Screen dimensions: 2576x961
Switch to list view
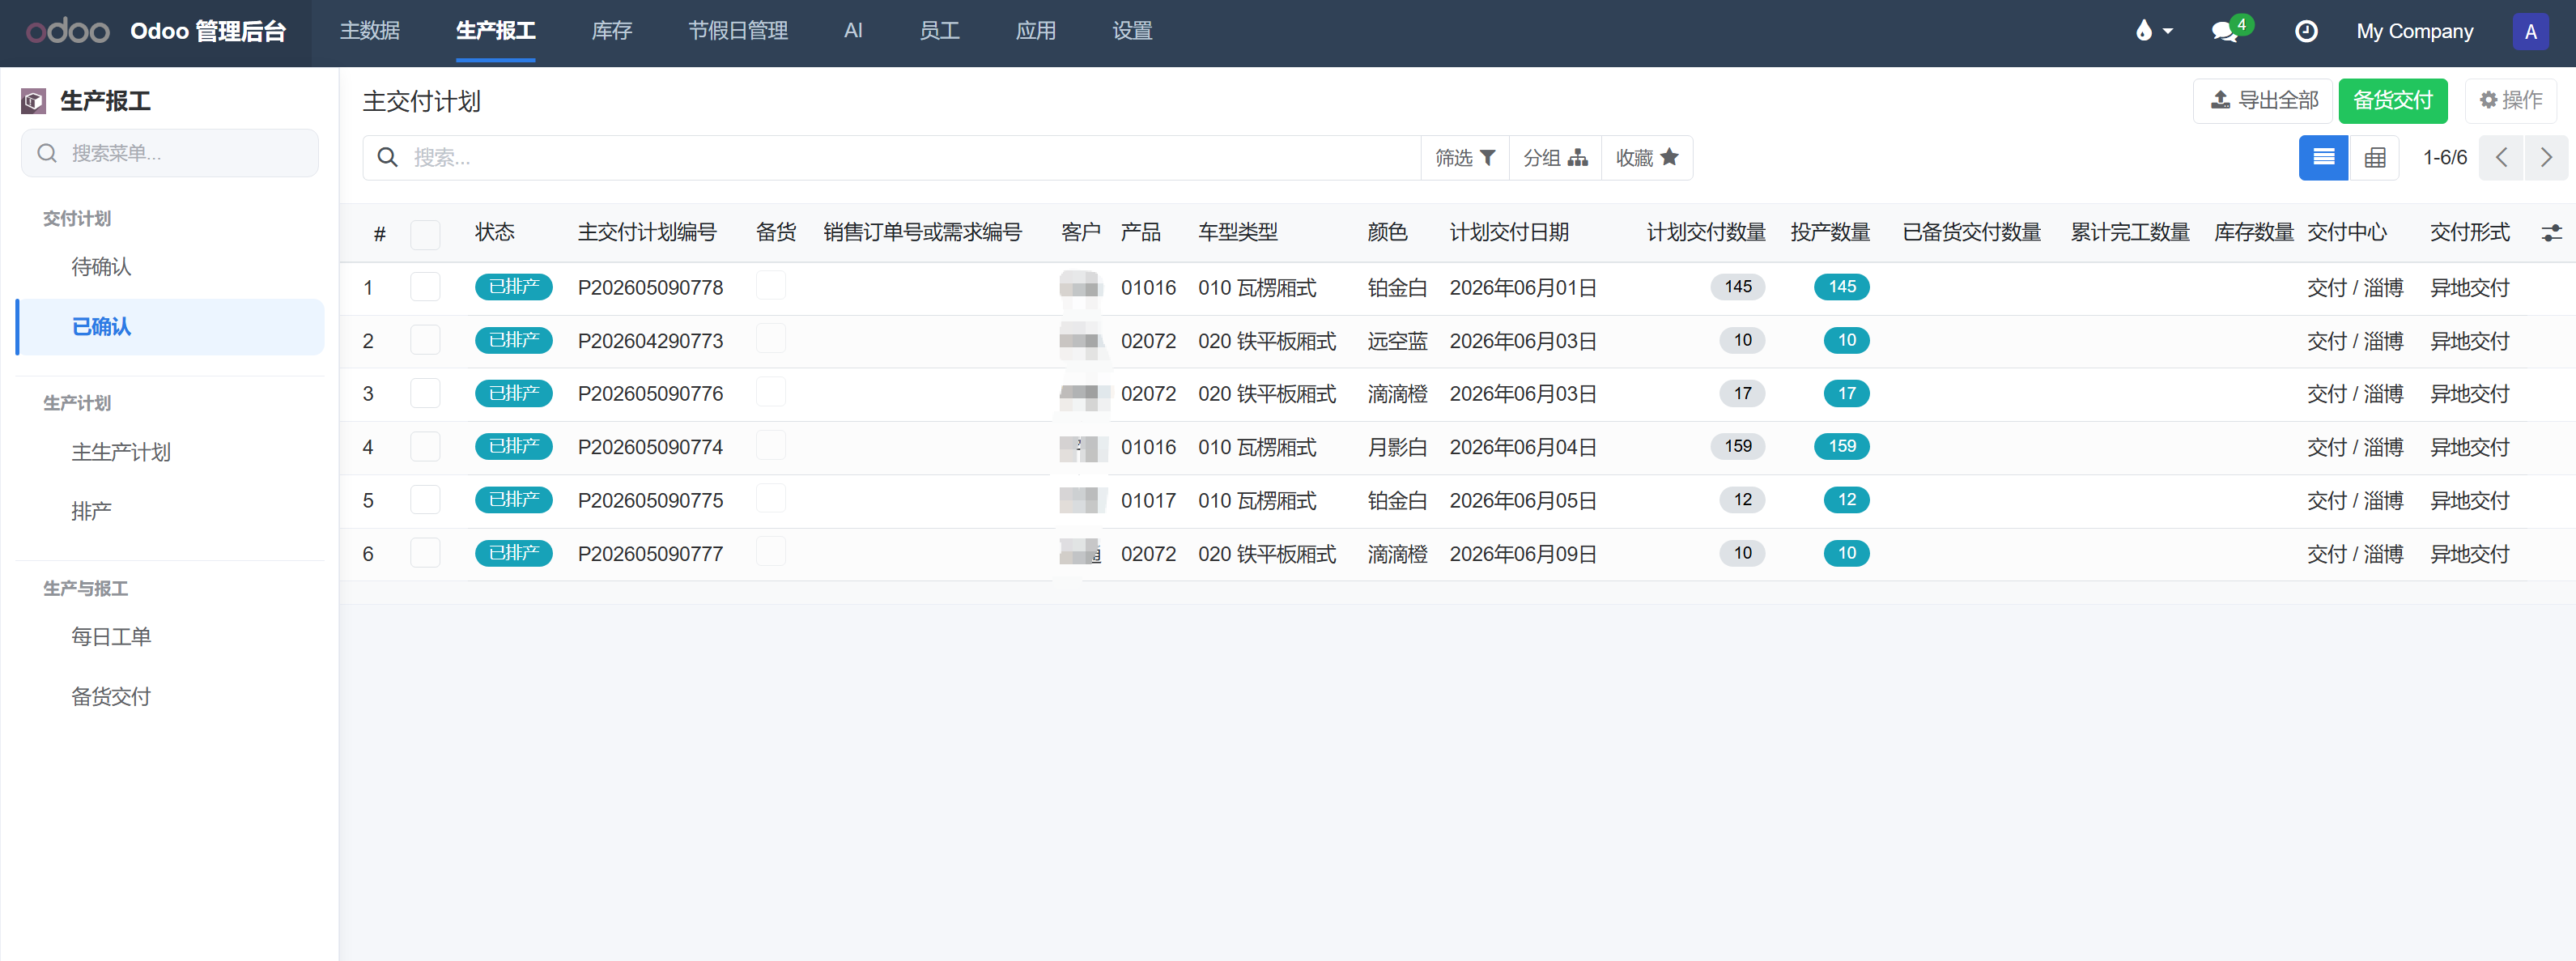[2323, 157]
